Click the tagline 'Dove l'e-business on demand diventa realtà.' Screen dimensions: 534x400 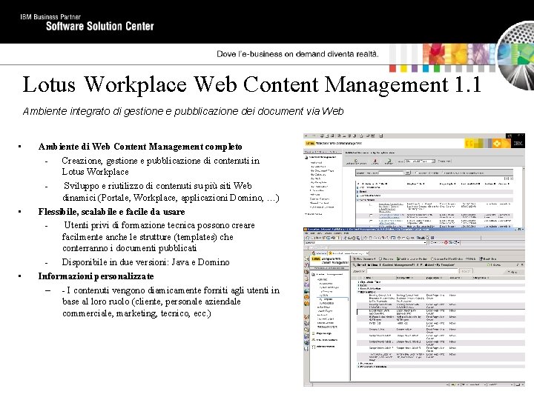(297, 54)
